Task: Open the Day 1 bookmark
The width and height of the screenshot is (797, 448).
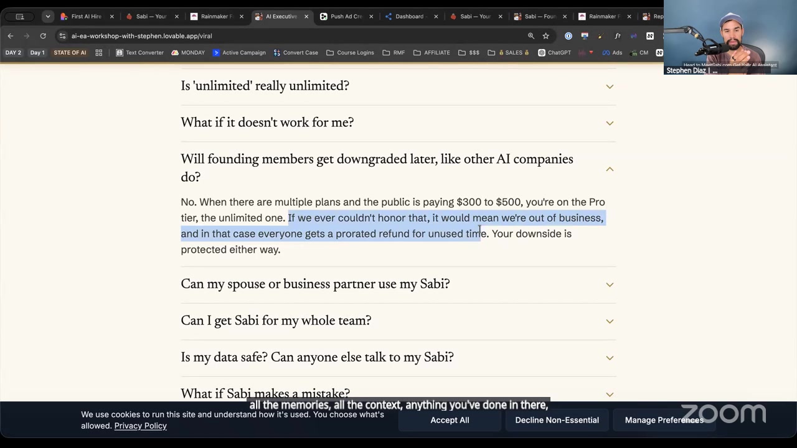Action: point(37,53)
